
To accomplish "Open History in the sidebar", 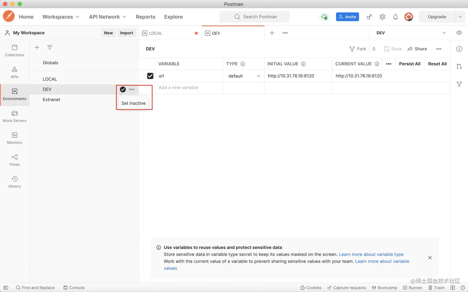I will click(x=15, y=182).
